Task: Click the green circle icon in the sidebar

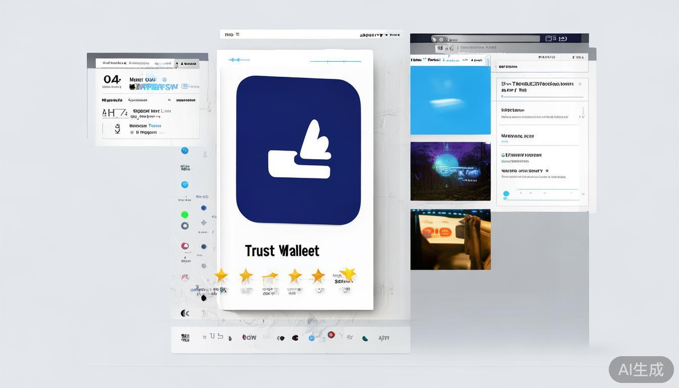Action: click(184, 214)
